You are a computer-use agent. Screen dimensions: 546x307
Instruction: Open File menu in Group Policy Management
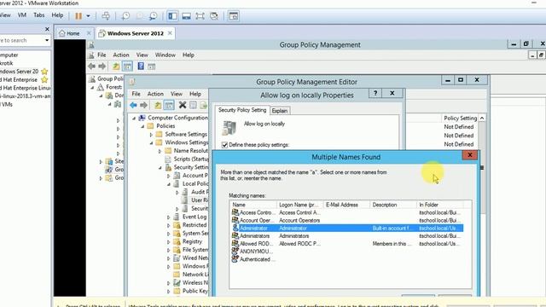pos(102,55)
